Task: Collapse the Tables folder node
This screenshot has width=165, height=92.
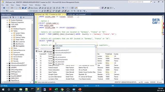Action: coord(10,31)
